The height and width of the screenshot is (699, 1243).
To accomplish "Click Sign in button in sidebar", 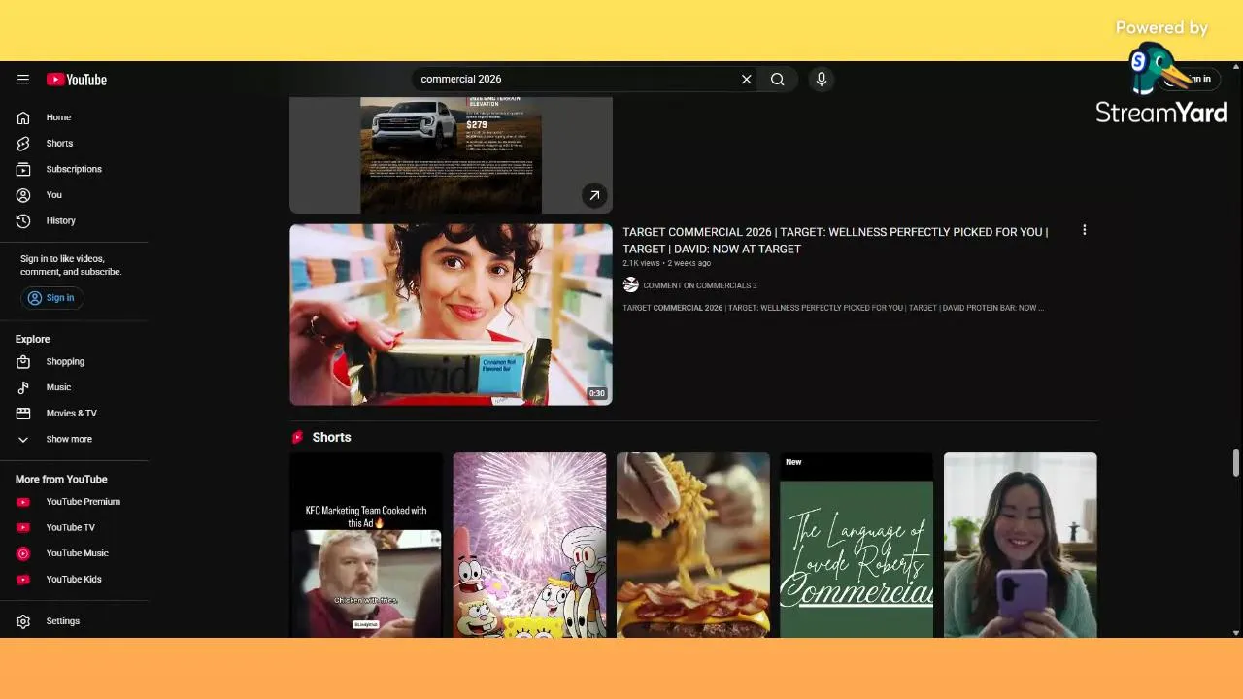I will point(51,298).
